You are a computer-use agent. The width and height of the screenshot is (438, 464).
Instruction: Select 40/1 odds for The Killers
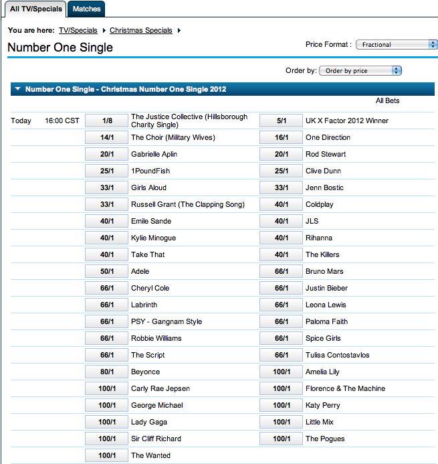pos(281,254)
